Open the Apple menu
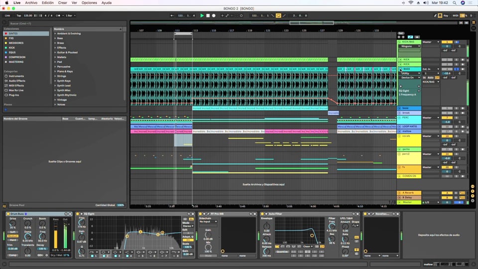The height and width of the screenshot is (269, 478). click(6, 3)
